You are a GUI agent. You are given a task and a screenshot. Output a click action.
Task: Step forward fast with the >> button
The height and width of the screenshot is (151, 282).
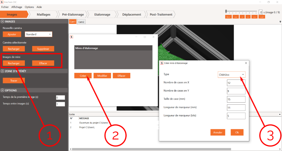coord(254,17)
